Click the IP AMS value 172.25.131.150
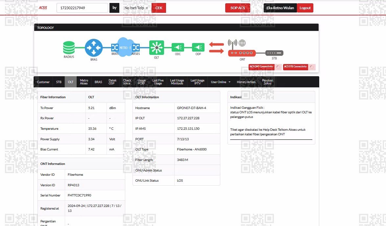 point(188,129)
